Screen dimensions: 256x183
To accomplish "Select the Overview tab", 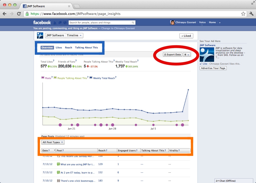I will (47, 48).
